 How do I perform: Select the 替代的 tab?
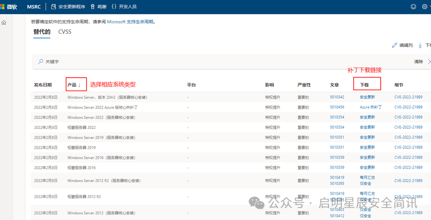click(42, 32)
